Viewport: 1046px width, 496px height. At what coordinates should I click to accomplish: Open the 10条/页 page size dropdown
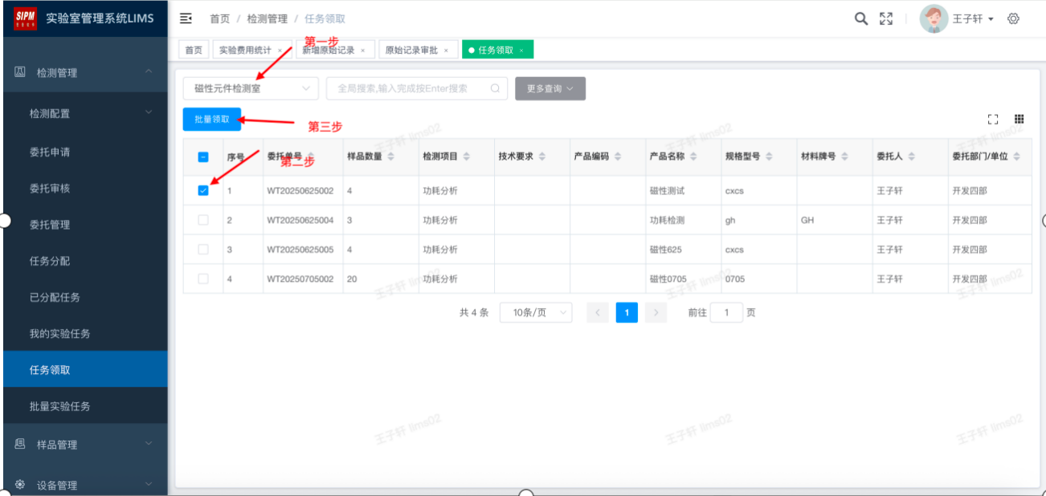[535, 313]
